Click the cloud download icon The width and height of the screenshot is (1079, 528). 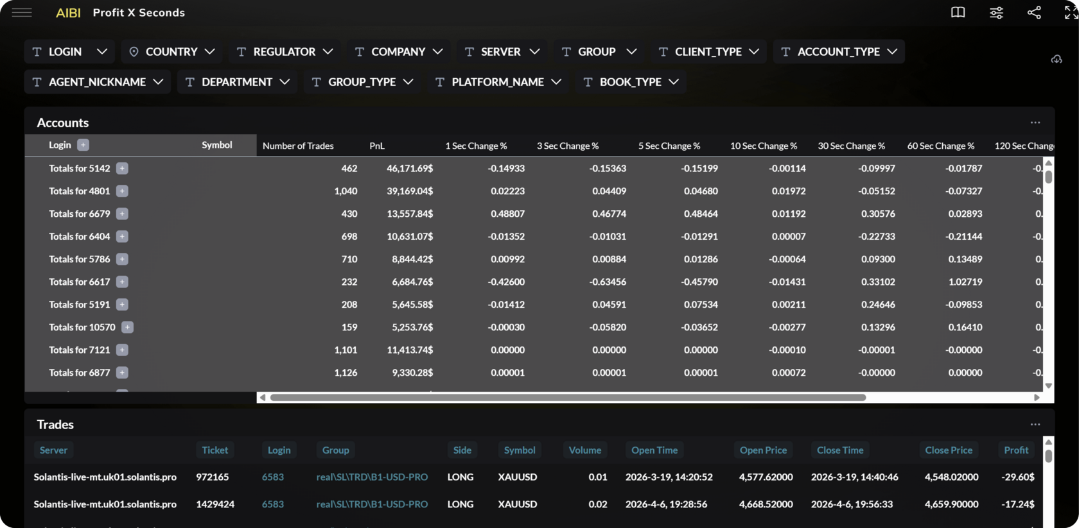1057,59
